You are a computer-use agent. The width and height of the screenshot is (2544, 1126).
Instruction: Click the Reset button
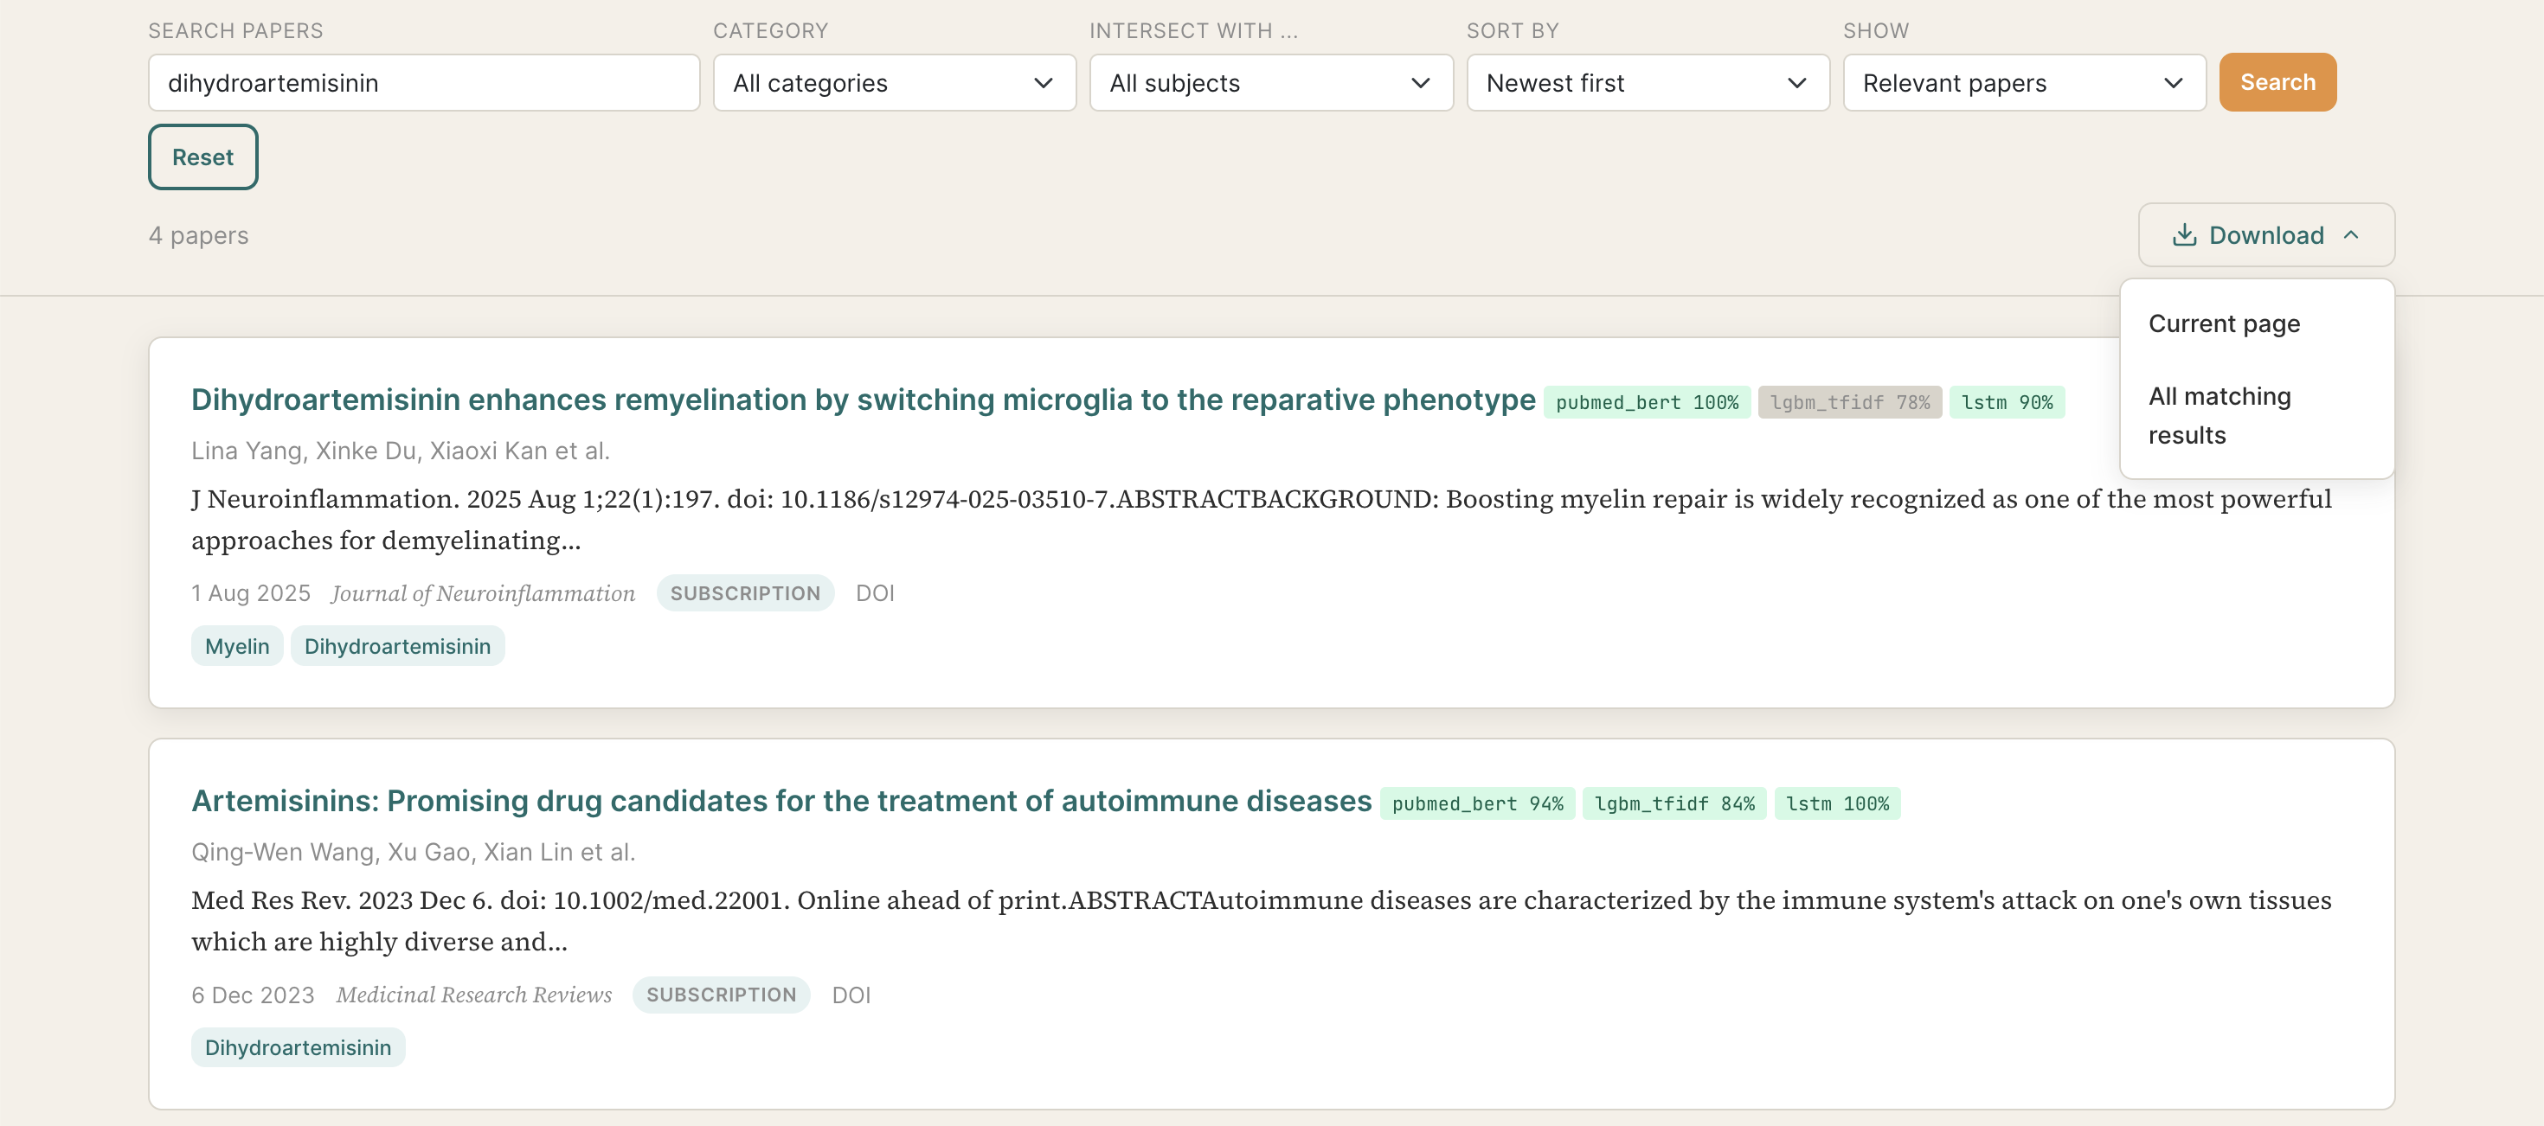pos(202,157)
